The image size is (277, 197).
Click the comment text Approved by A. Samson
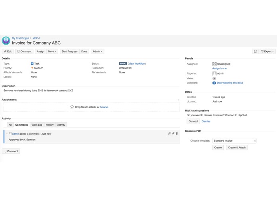point(22,140)
